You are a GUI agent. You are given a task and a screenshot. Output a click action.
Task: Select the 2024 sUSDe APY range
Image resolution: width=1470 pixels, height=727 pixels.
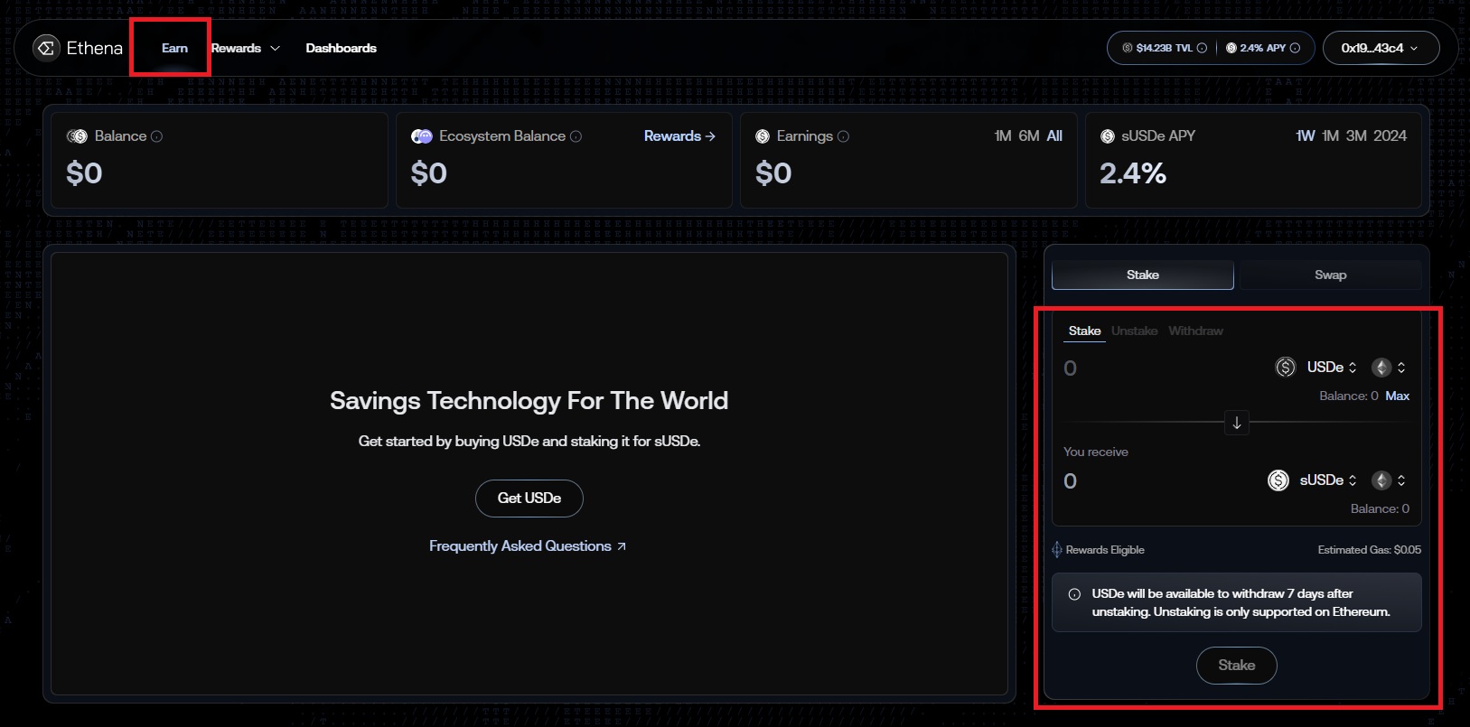coord(1390,135)
